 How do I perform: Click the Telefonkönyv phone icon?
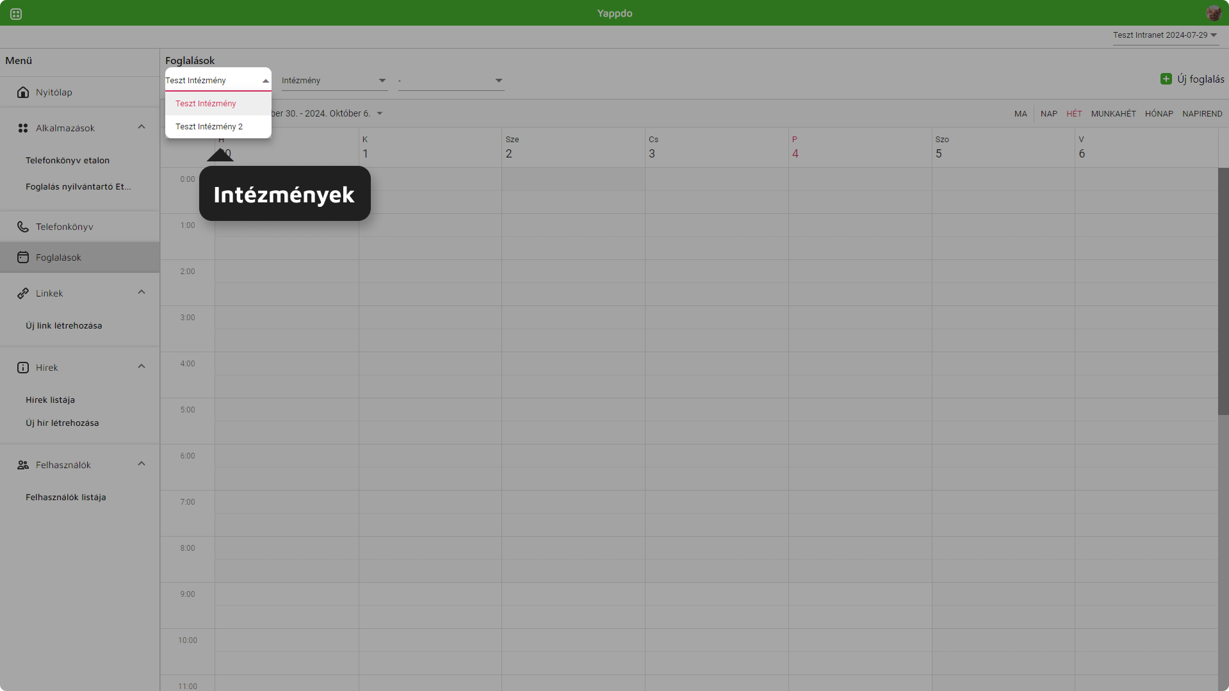[23, 227]
